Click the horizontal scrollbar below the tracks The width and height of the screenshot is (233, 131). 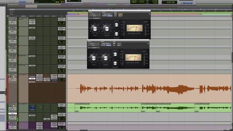click(84, 130)
